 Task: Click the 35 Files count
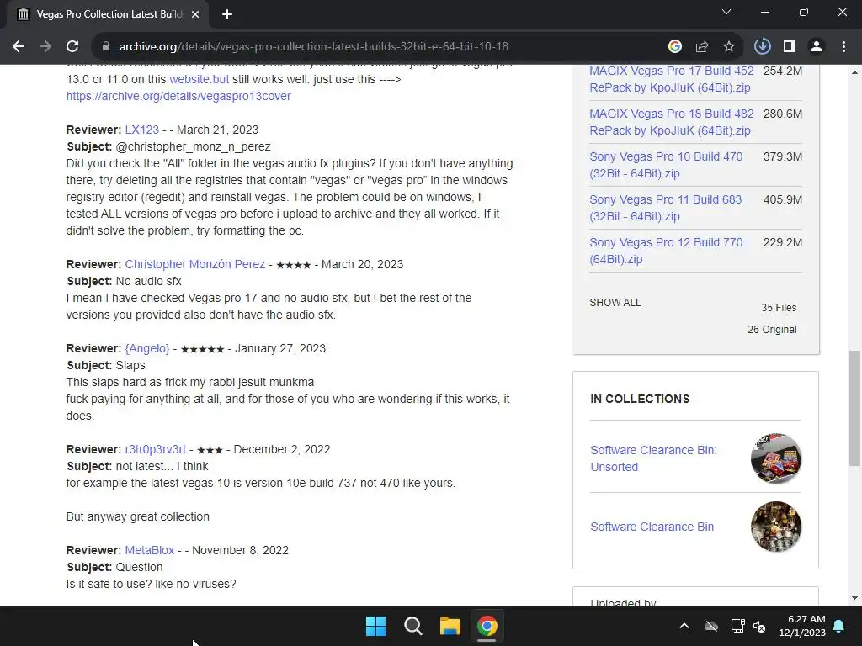[779, 308]
